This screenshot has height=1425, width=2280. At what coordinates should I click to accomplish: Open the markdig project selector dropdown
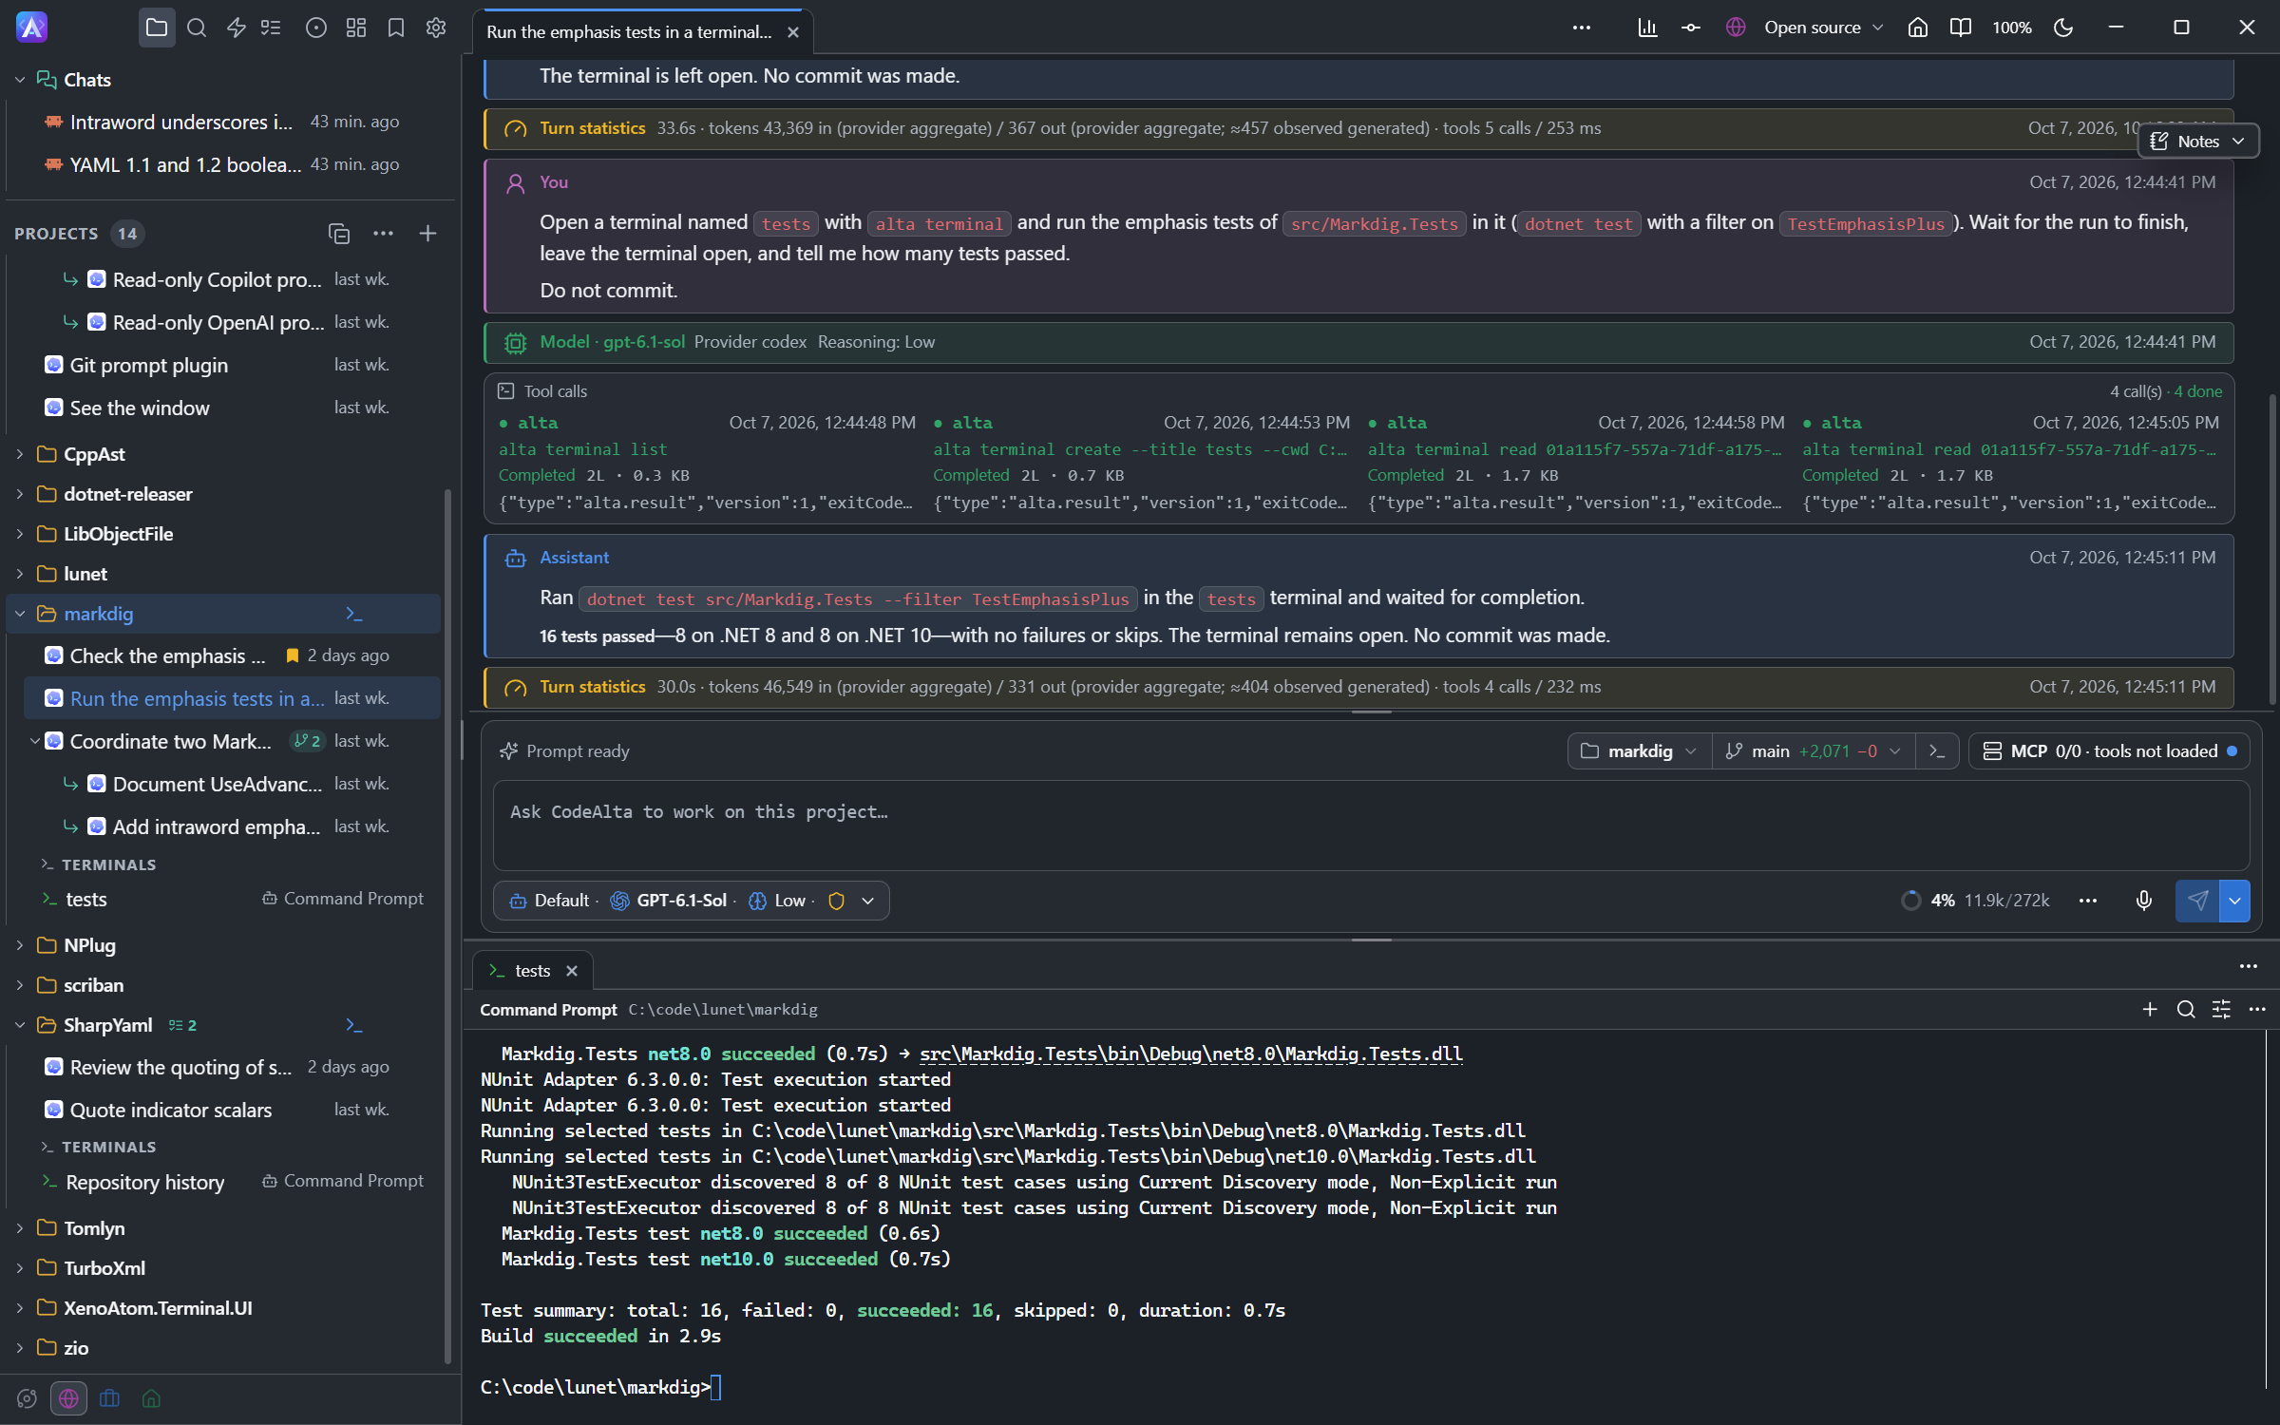[x=1640, y=751]
